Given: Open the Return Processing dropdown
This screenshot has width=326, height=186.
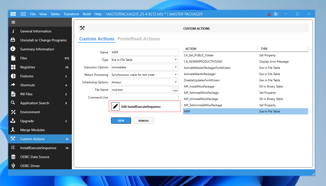Looking at the screenshot, I should [x=145, y=75].
